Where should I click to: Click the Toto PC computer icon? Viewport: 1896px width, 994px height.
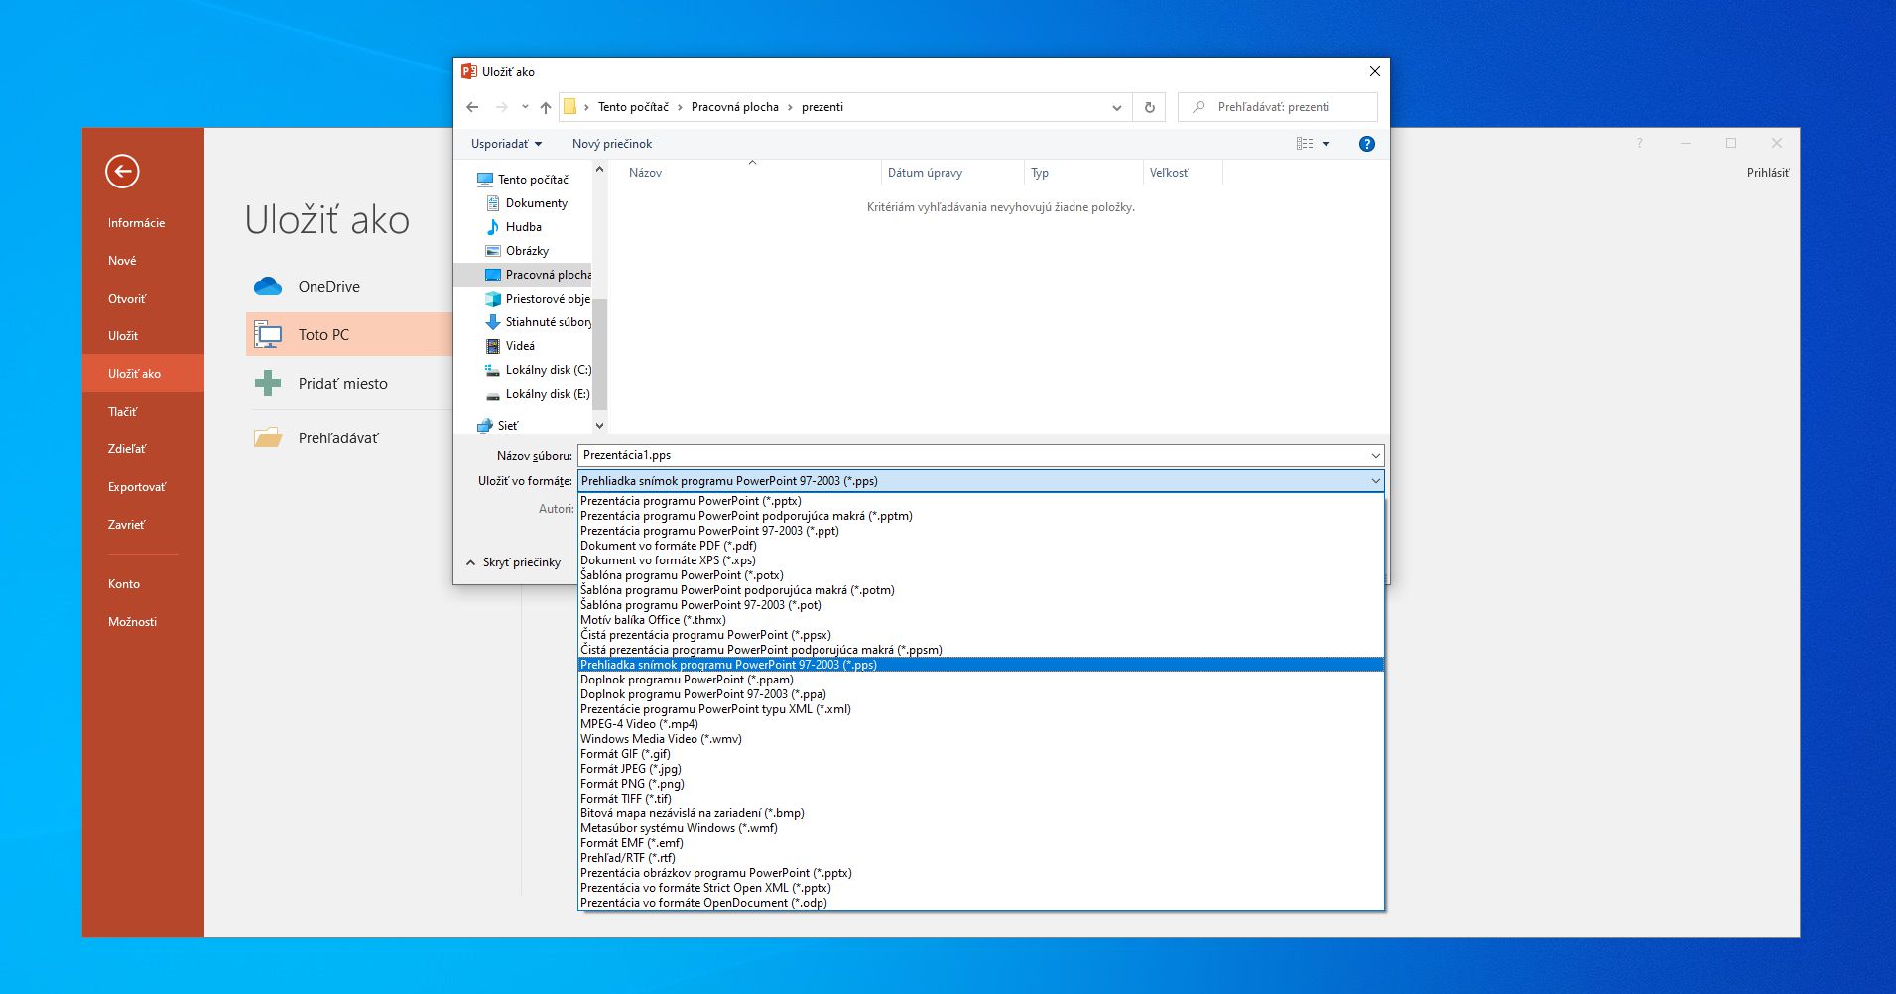268,335
